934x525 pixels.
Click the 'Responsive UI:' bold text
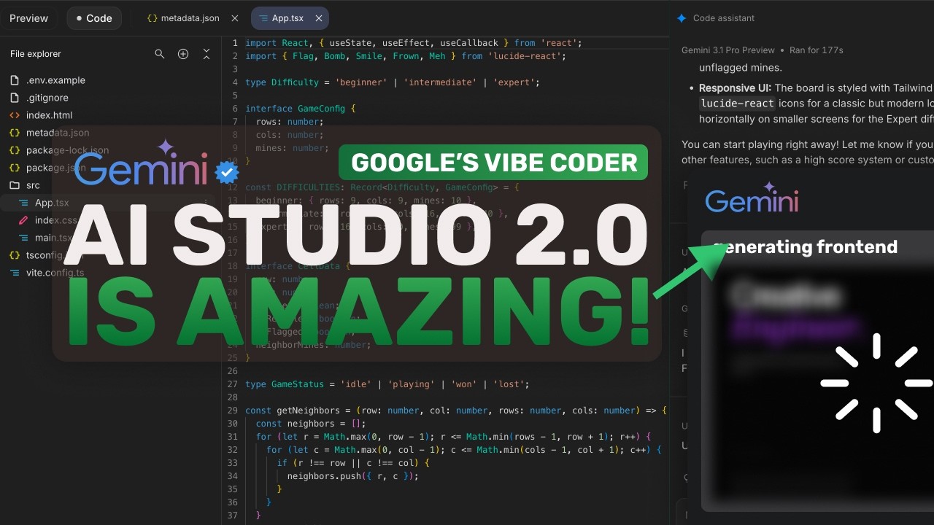click(736, 87)
